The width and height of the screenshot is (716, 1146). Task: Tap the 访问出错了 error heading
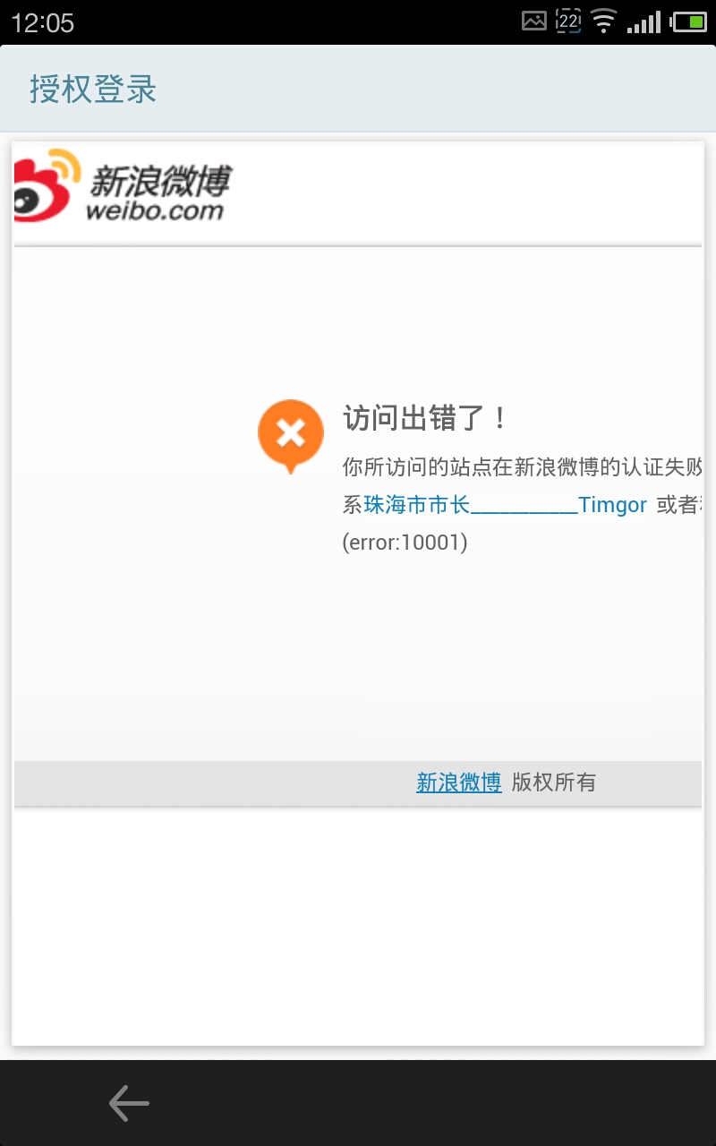(x=426, y=417)
